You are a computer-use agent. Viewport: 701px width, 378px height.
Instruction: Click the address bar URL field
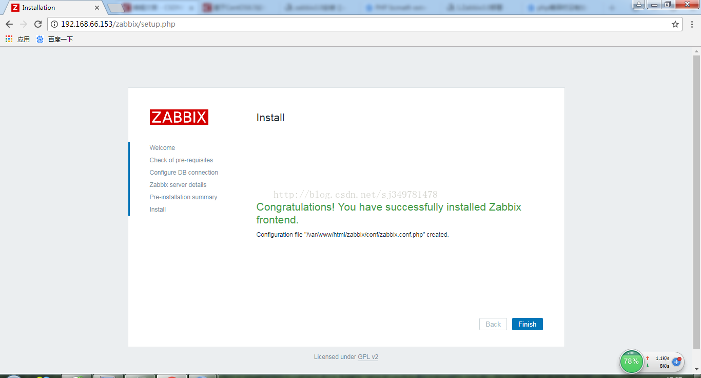(364, 24)
